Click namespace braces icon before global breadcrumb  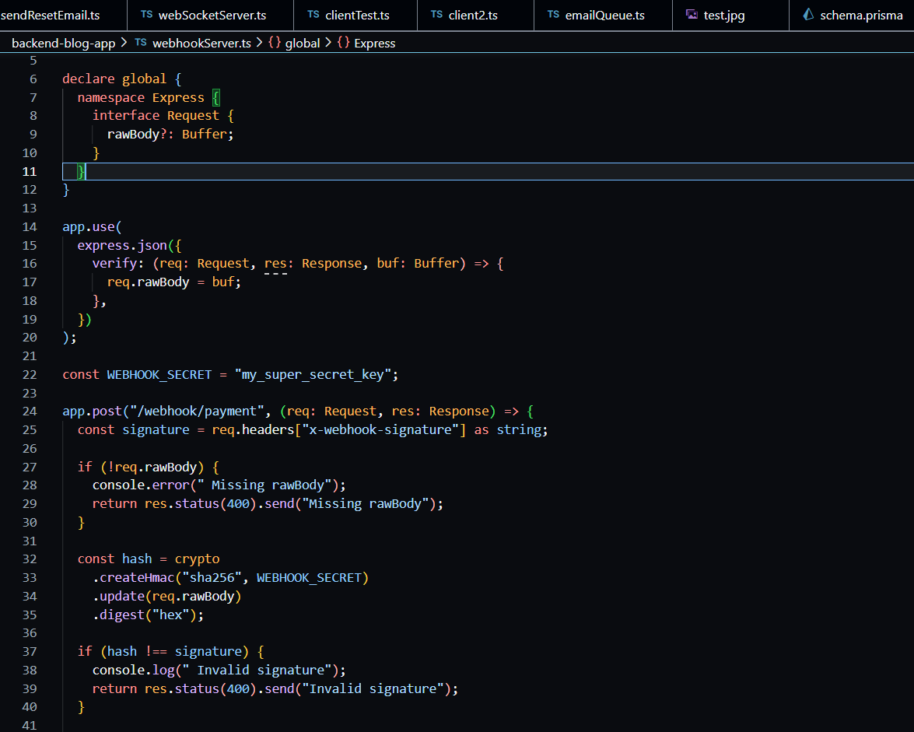pyautogui.click(x=275, y=43)
